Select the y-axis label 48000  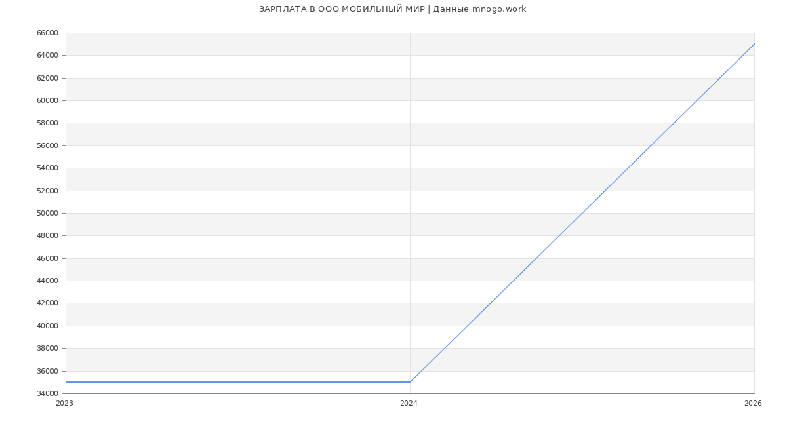(48, 236)
